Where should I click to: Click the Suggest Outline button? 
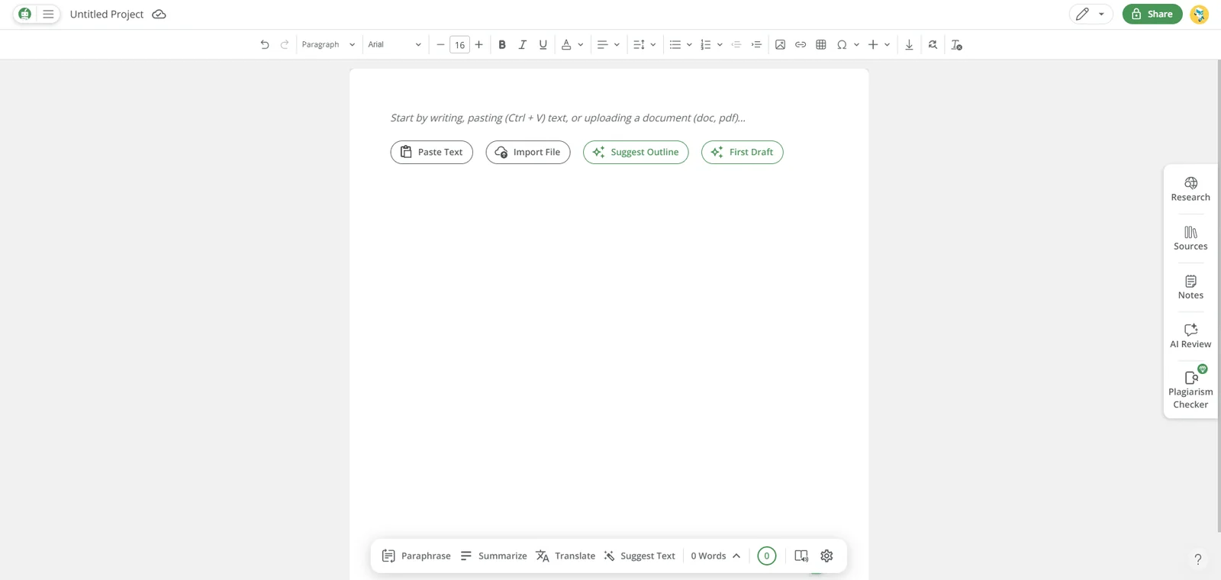(x=636, y=152)
